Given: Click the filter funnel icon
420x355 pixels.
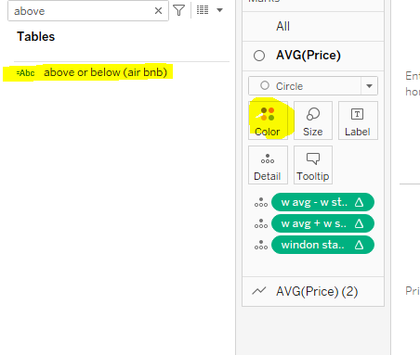Looking at the screenshot, I should click(x=179, y=10).
